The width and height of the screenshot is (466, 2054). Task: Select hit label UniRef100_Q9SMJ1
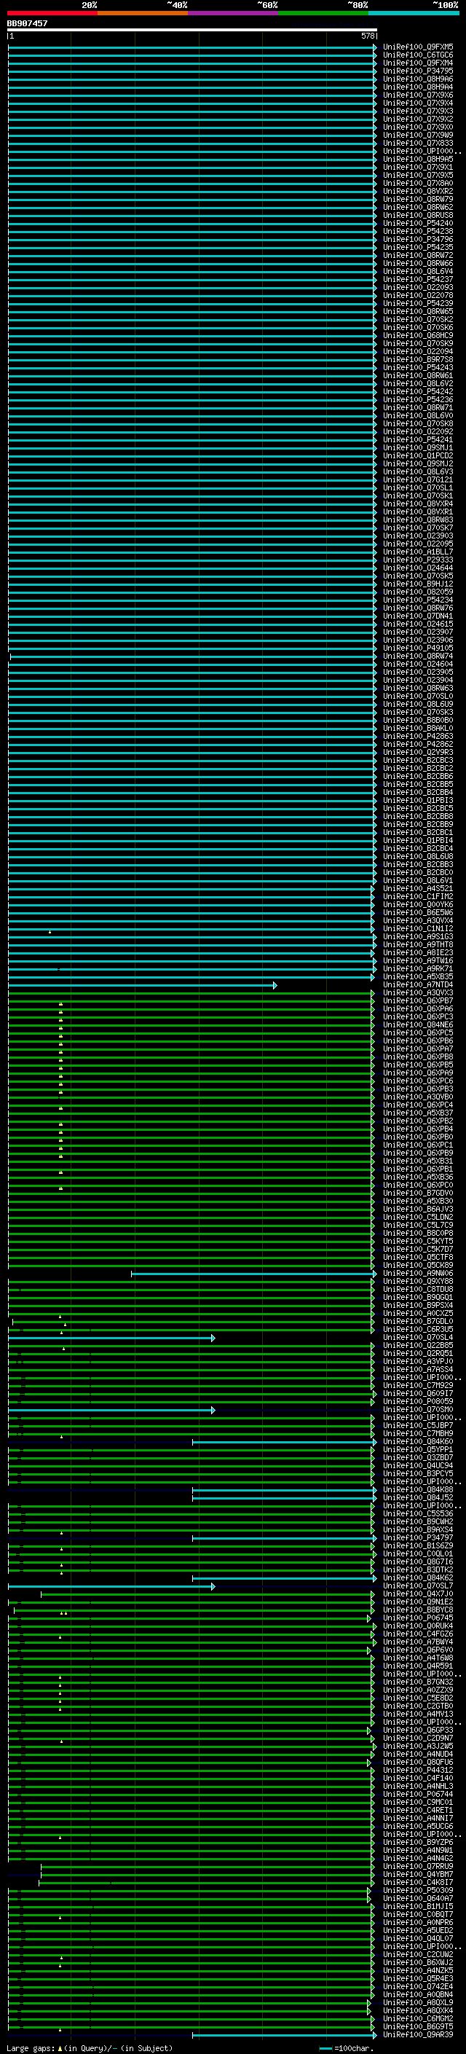pyautogui.click(x=418, y=448)
